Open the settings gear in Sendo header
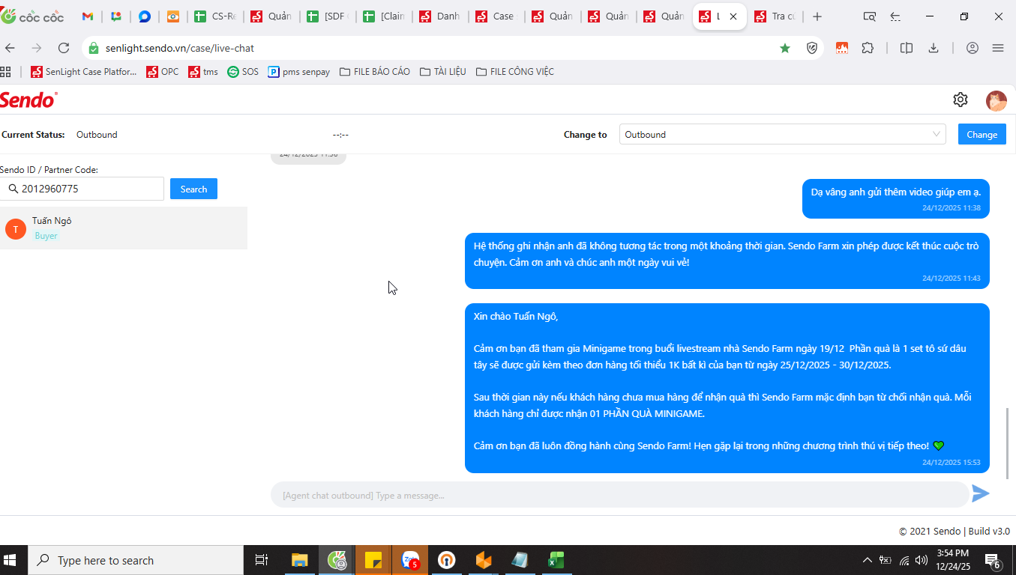Screen dimensions: 1016x575 (x=960, y=100)
